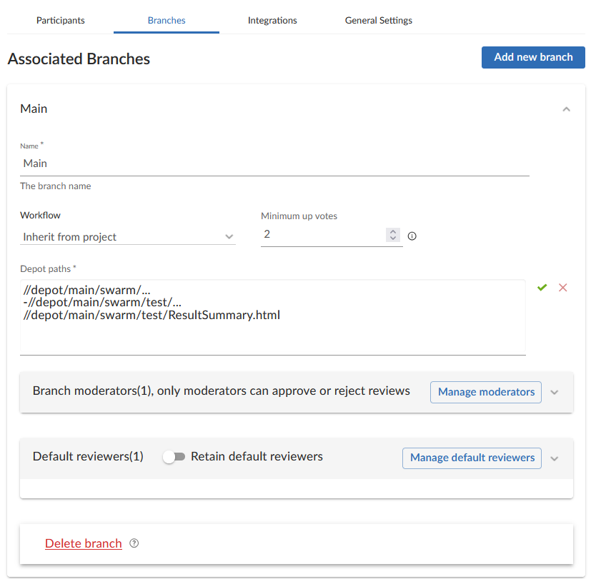This screenshot has width=591, height=579.
Task: Click help icon next to Delete branch
Action: click(134, 543)
